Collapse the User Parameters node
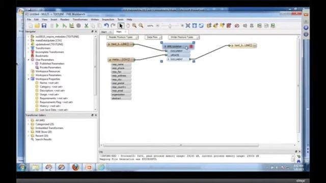The height and width of the screenshot is (183, 326). click(x=29, y=60)
